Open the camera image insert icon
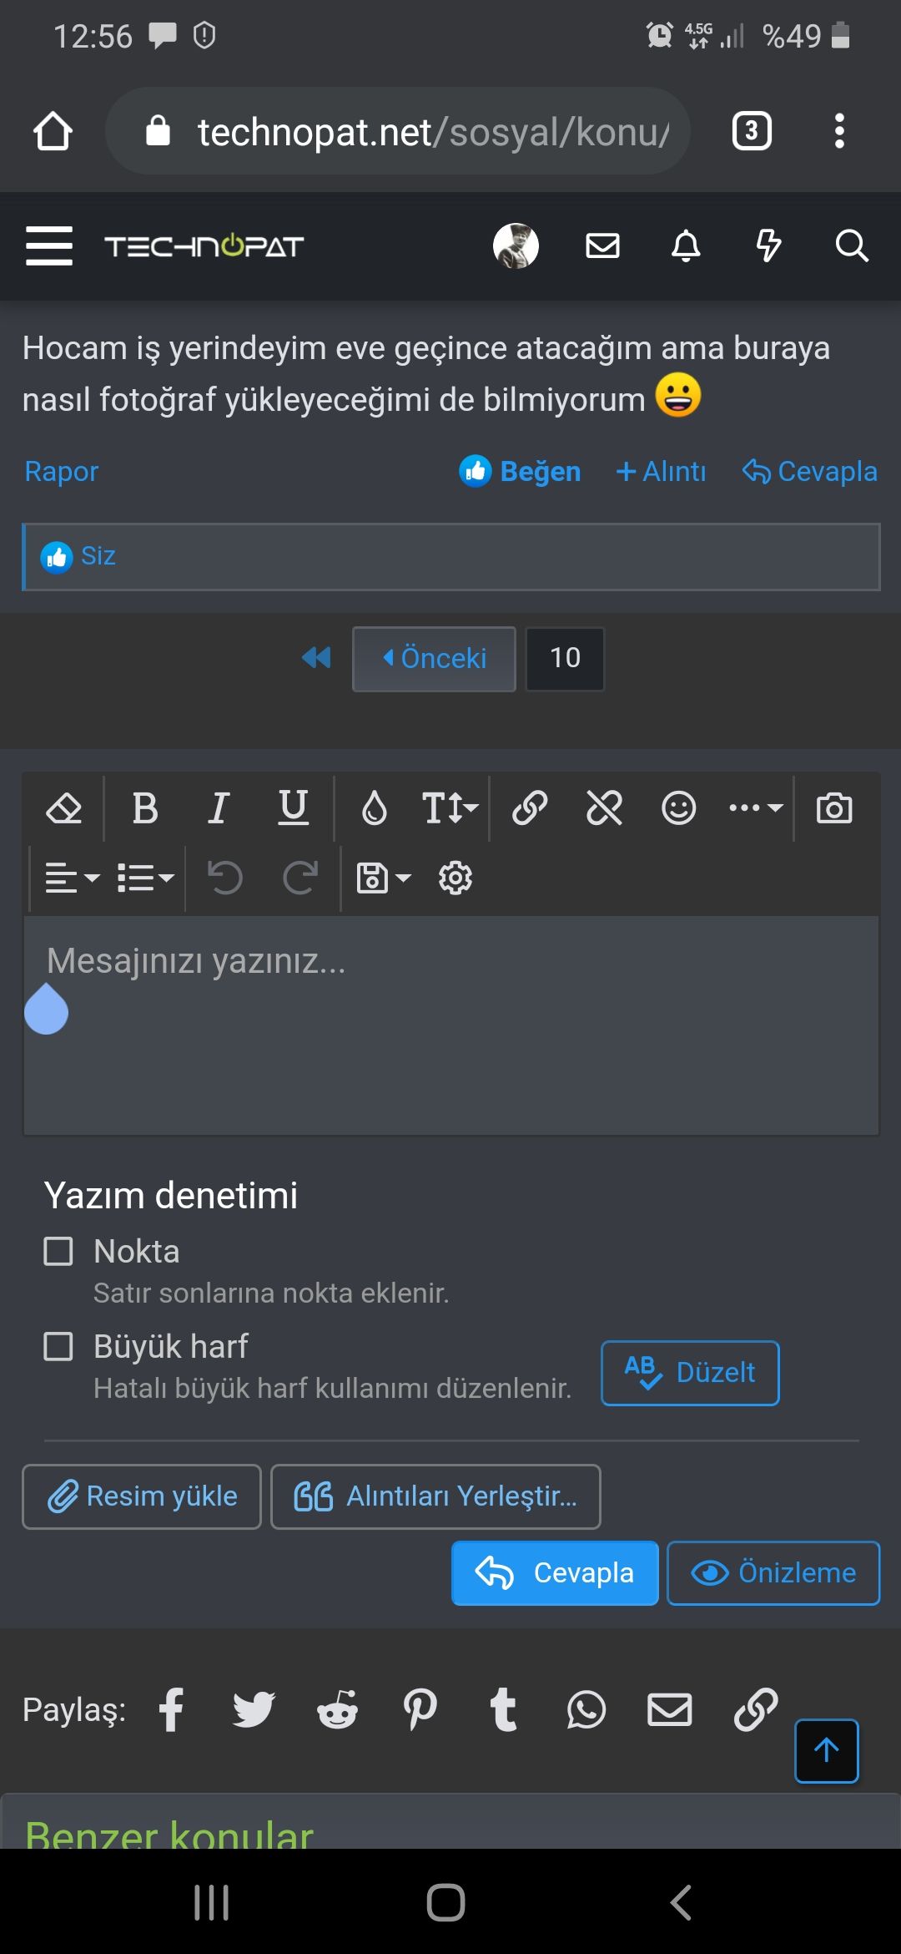The width and height of the screenshot is (901, 1954). 833,808
